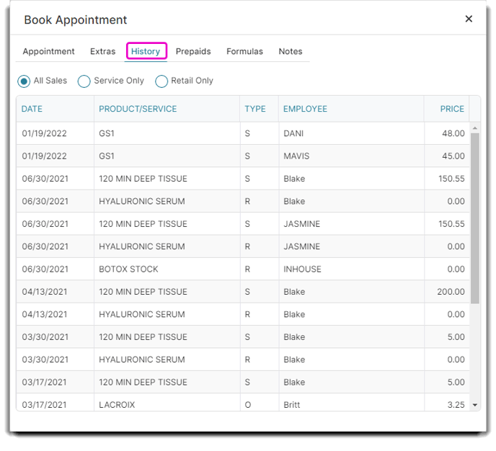The width and height of the screenshot is (496, 451).
Task: Click the scrollbar up arrow
Action: 475,128
